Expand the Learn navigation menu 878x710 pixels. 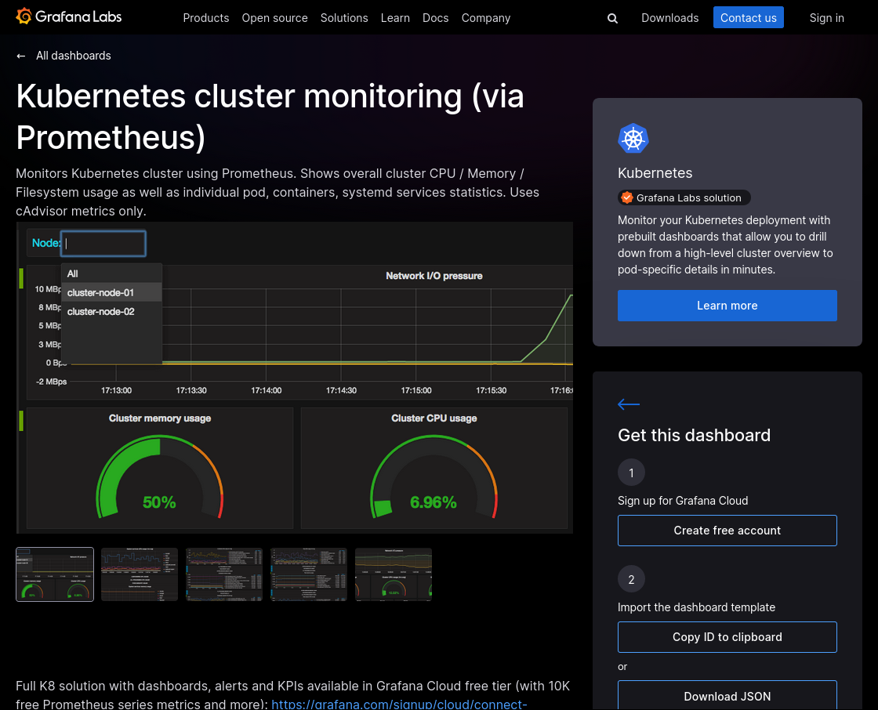point(395,18)
